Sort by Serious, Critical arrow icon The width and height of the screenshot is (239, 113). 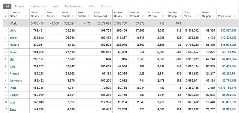(143, 16)
